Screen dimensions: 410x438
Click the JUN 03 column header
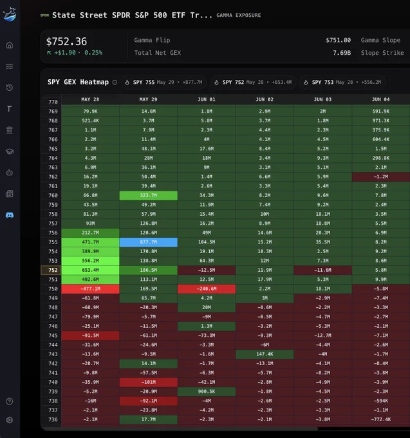pos(322,99)
